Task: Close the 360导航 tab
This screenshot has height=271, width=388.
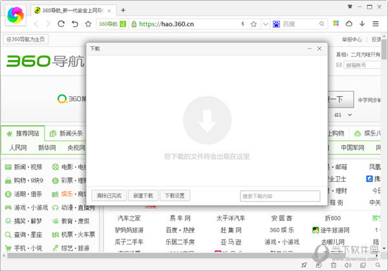Action: click(109, 11)
